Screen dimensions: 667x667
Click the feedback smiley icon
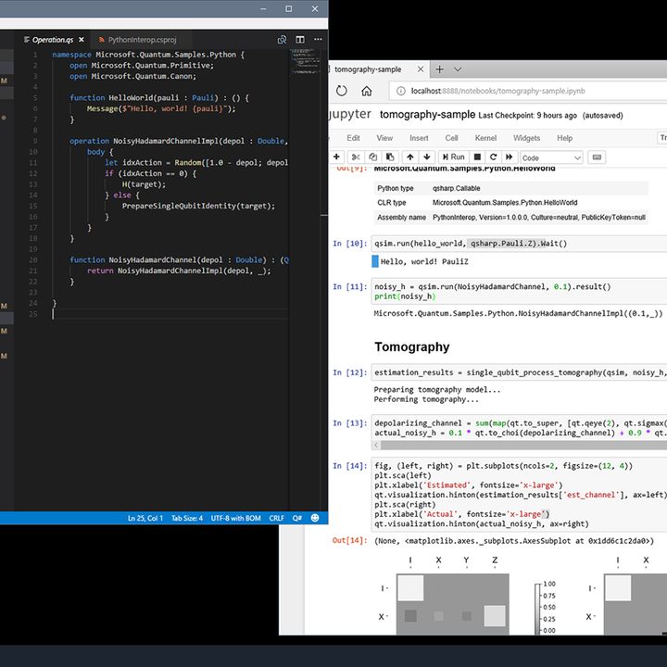(315, 518)
